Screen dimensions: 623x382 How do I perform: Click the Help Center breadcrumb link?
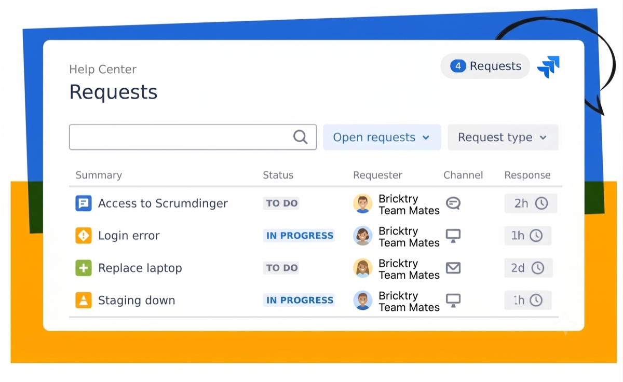(103, 69)
